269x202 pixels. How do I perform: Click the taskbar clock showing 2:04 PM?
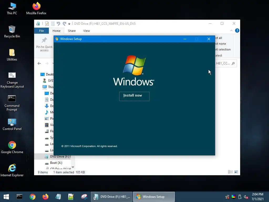coord(257,197)
